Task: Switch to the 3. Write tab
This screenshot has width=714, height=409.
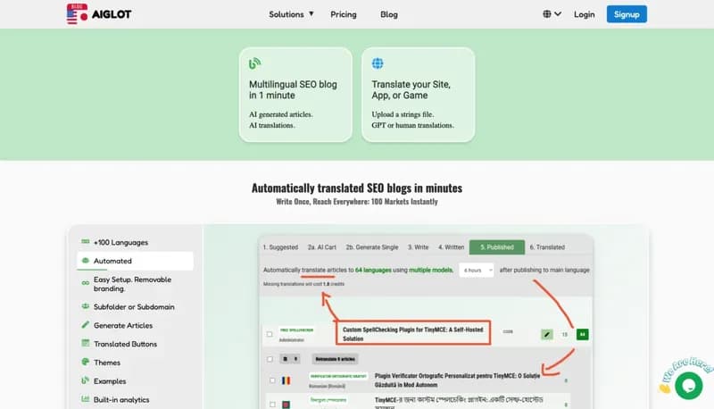Action: (418, 246)
